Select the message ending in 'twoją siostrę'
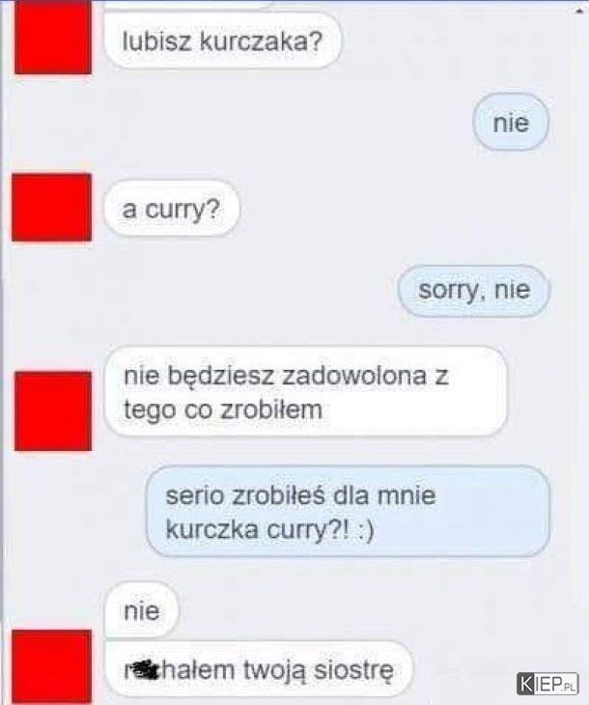Screen dimensions: 589x705 [259, 669]
